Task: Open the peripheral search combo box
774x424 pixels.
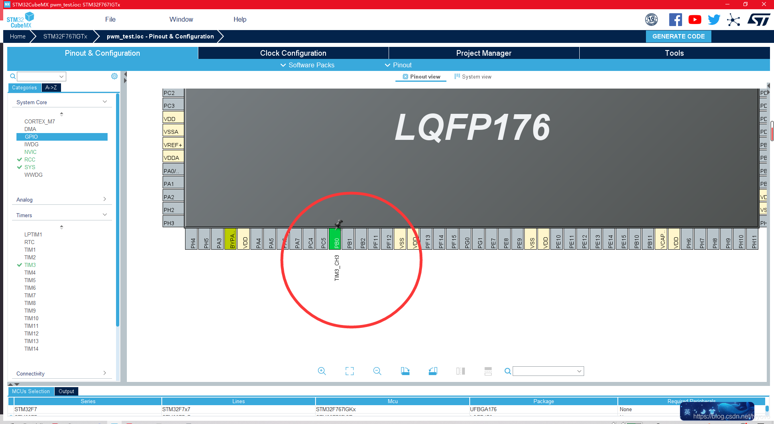Action: tap(41, 76)
